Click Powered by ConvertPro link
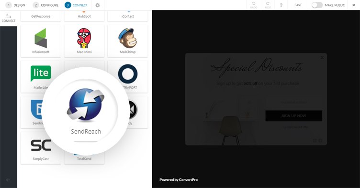This screenshot has width=360, height=188. coord(179,180)
